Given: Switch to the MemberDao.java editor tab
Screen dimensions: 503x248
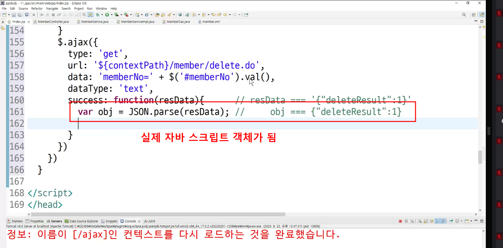Looking at the screenshot, I should [176, 22].
